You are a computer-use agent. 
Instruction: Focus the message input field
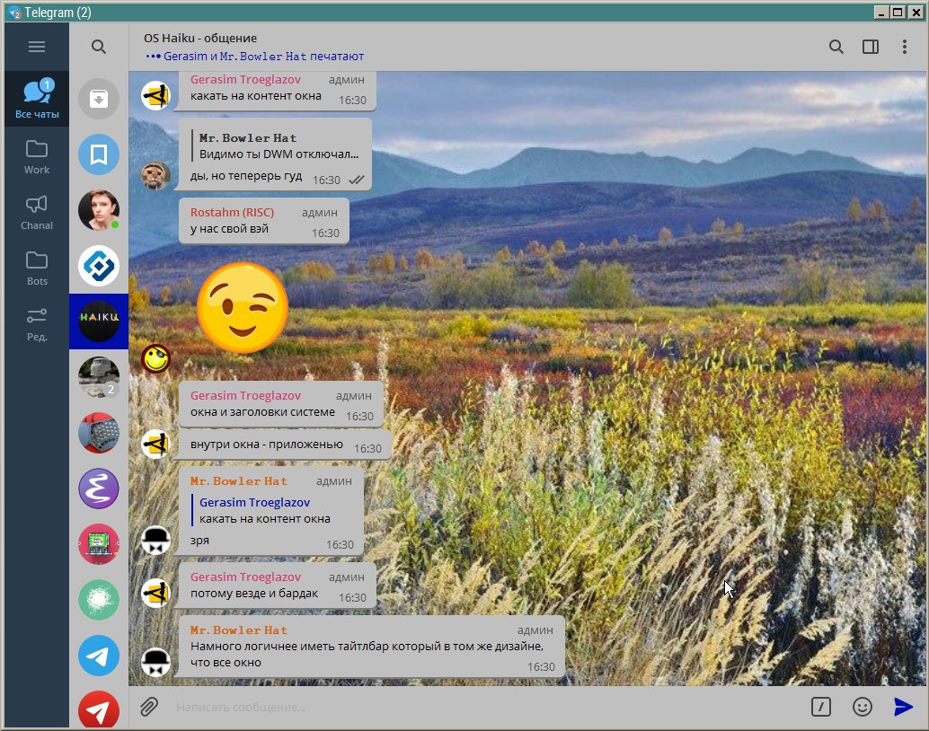pyautogui.click(x=486, y=707)
